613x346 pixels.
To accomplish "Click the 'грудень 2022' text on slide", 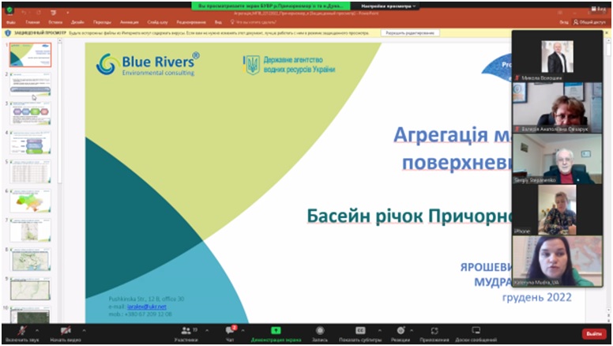I will 536,297.
